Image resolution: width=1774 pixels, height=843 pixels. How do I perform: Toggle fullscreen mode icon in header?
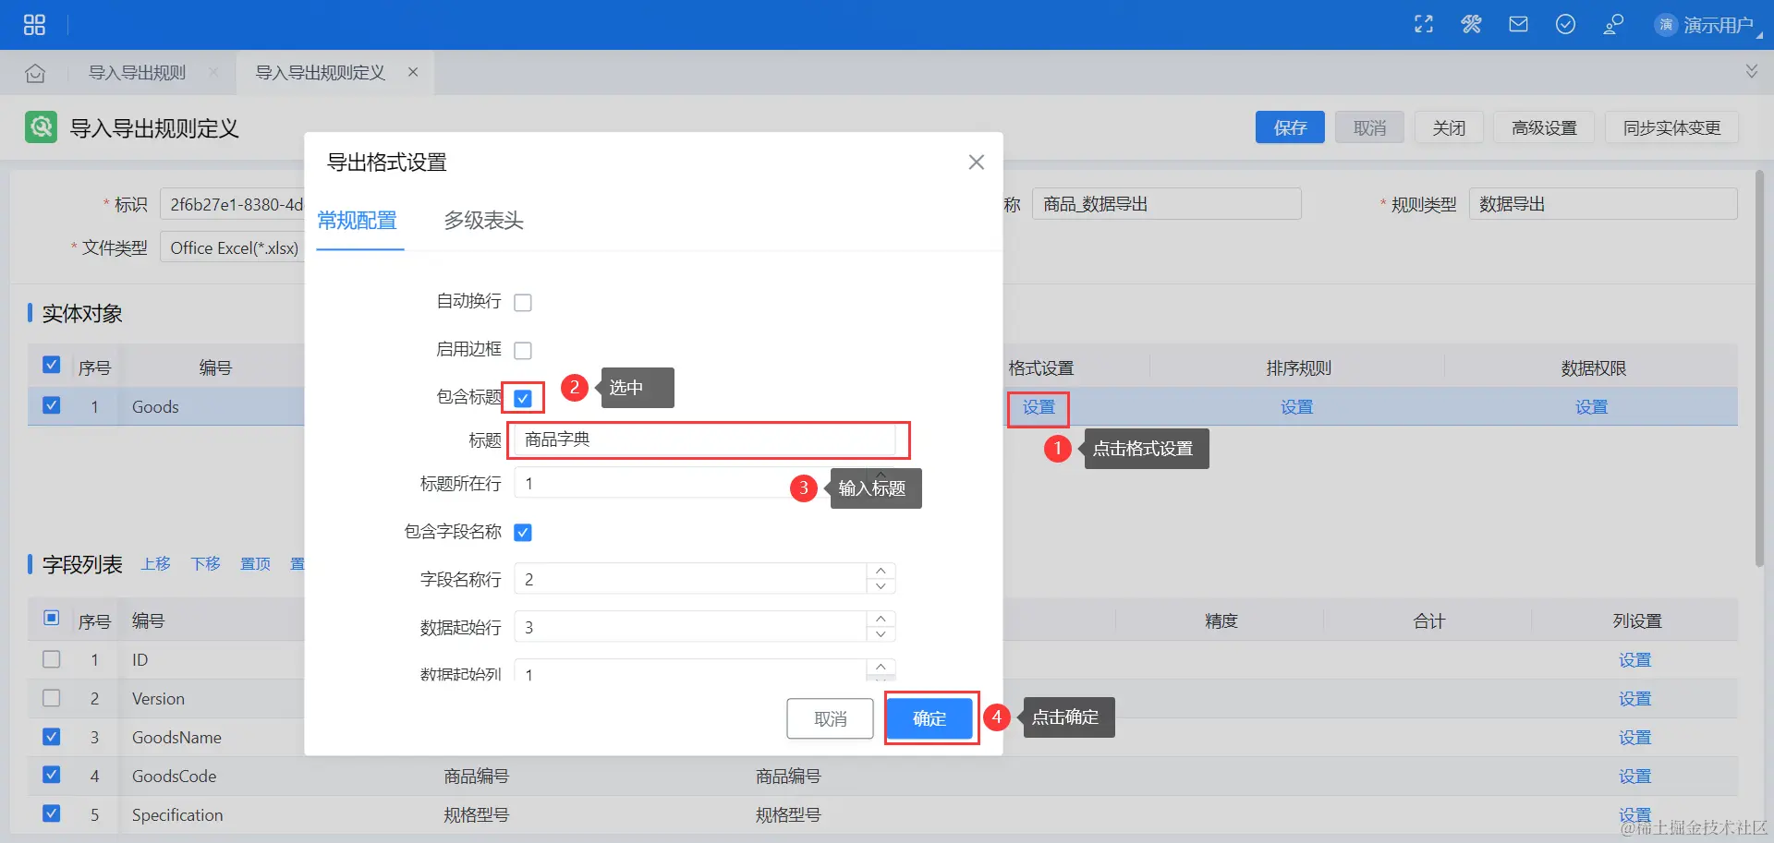pos(1424,25)
